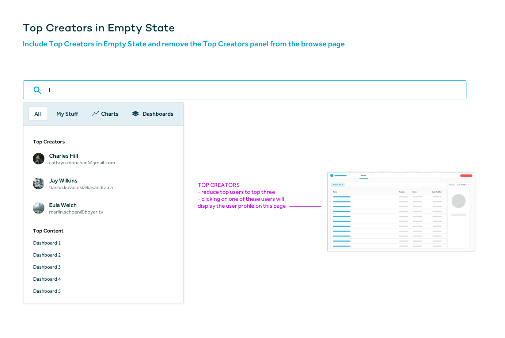Select Dashboard 5 in the list
The height and width of the screenshot is (338, 505).
(x=47, y=291)
